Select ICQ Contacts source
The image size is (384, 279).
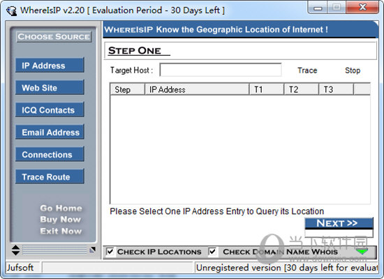[x=50, y=110]
